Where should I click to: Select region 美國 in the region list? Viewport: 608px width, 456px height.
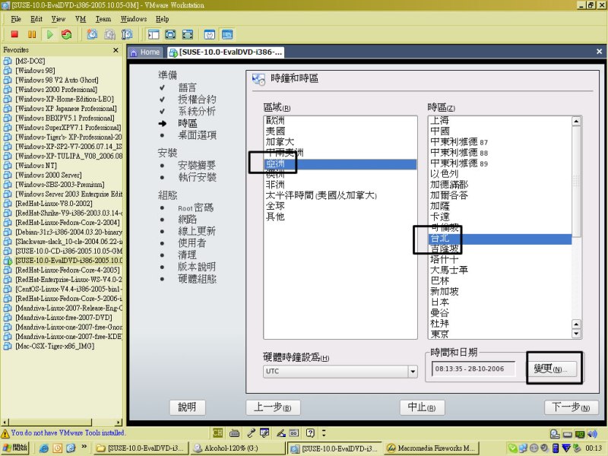tap(340, 131)
